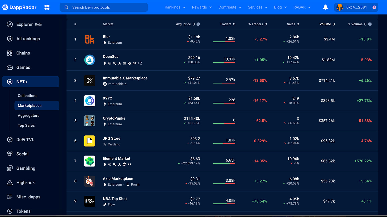
Task: Open the Blur market link
Action: pyautogui.click(x=106, y=37)
